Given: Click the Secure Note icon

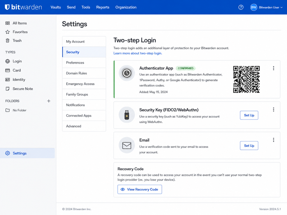Looking at the screenshot, I should coord(8,89).
